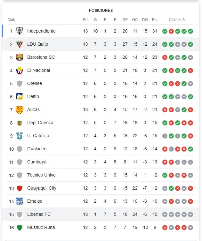Viewport: 202px width, 241px height.
Task: Click Independiente's first green win indicator
Action: [165, 31]
